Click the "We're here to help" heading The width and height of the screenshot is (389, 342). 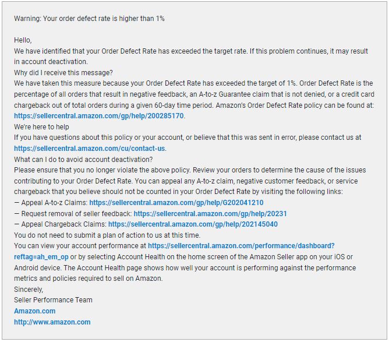tap(43, 127)
